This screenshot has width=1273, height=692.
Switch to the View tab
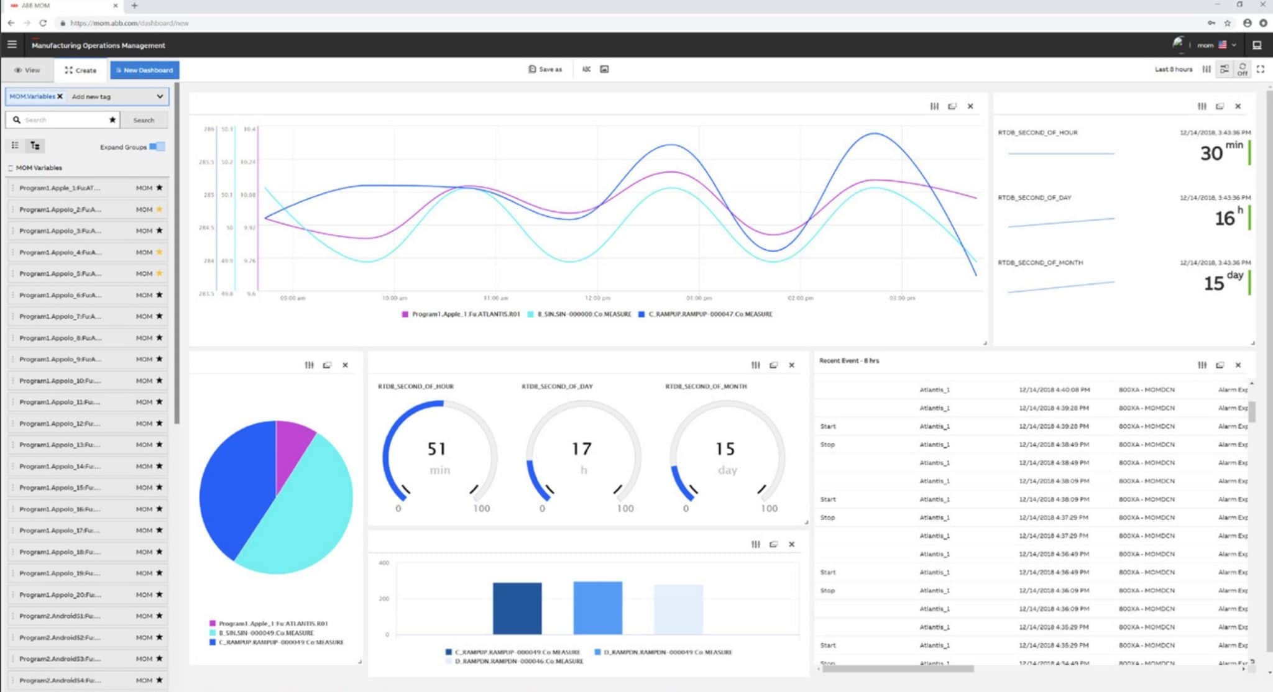tap(27, 70)
